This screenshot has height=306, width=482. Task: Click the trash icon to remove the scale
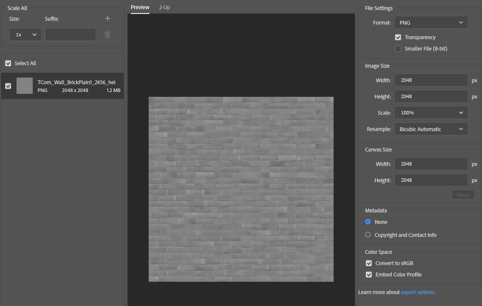pyautogui.click(x=107, y=34)
